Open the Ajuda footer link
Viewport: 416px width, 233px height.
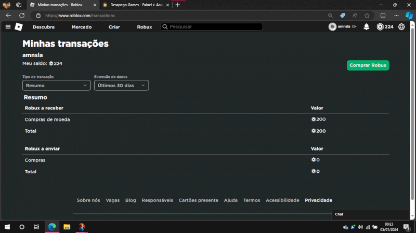point(230,200)
